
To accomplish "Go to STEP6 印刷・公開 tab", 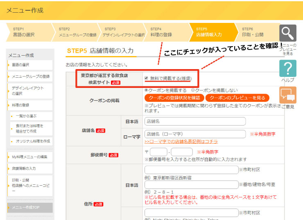I will click(257, 32).
